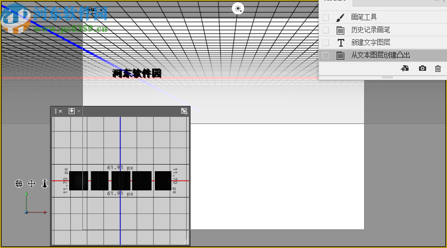Click the infinite light widget above the grid
The image size is (447, 248).
238,9
